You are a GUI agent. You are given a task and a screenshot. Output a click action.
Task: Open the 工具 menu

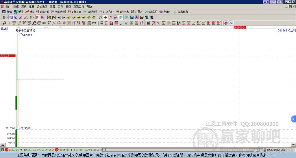60,7
